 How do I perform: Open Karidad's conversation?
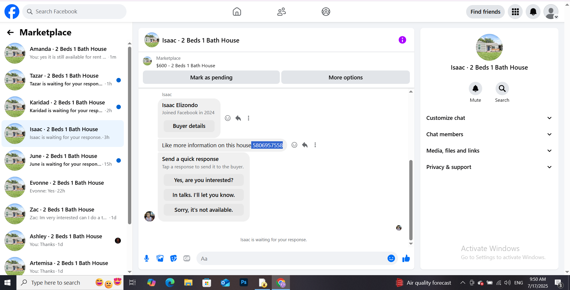(x=63, y=107)
